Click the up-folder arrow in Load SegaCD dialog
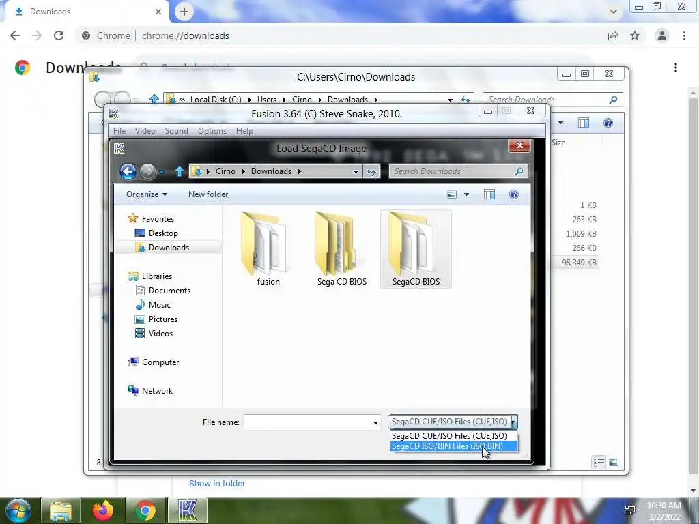Viewport: 699px width, 524px height. 180,171
